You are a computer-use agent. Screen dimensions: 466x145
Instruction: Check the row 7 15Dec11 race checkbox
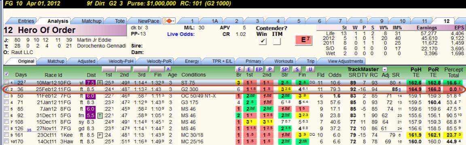[x=6, y=122]
